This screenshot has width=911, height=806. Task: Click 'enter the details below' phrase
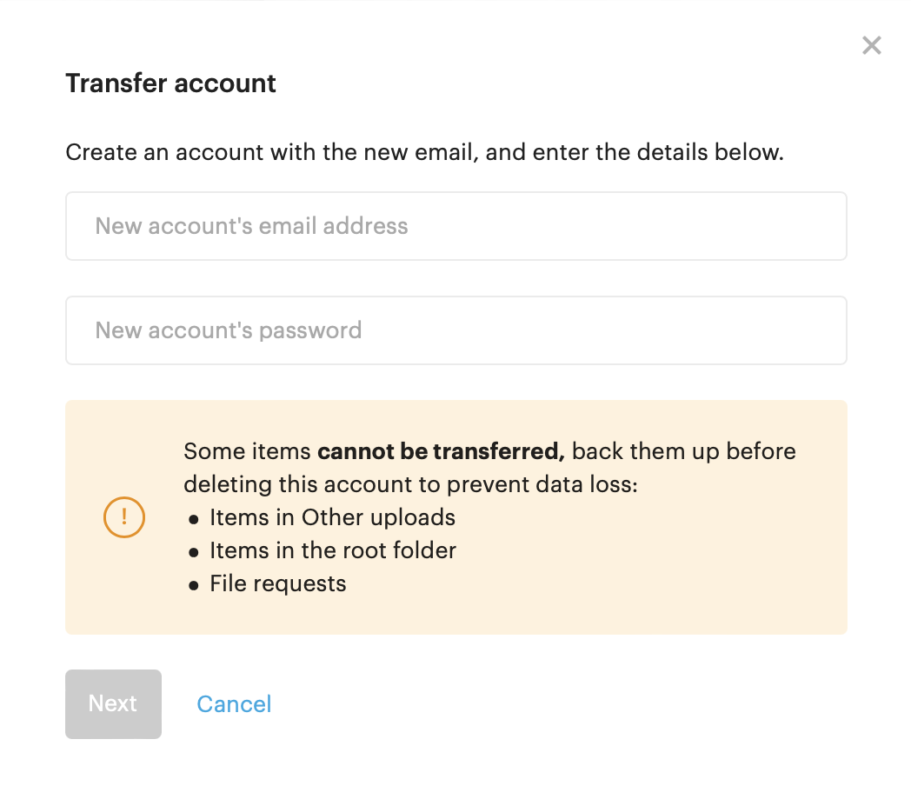click(x=658, y=152)
